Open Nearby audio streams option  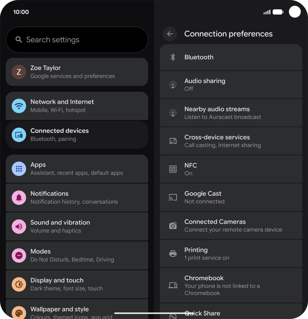pos(231,113)
